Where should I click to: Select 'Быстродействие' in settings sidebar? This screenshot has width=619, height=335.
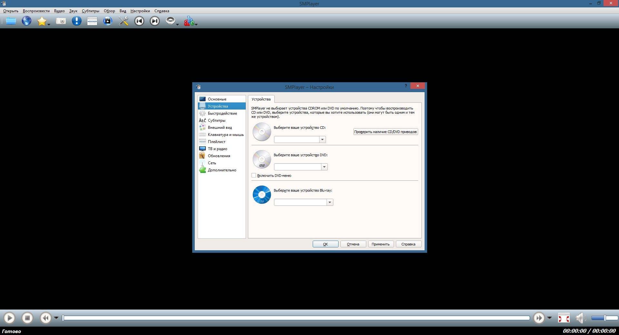[x=222, y=113]
